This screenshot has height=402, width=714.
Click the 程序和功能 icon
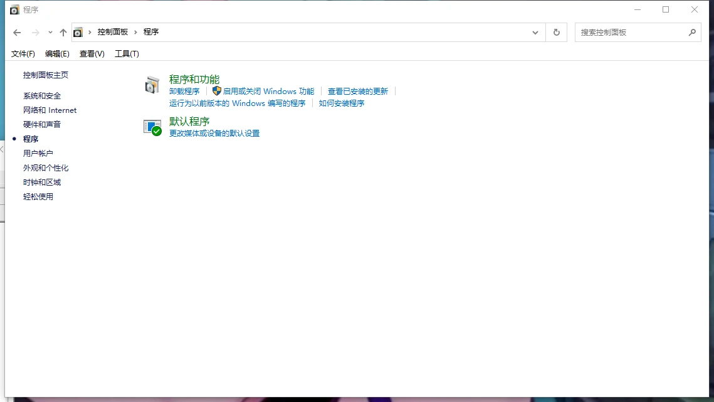click(152, 85)
